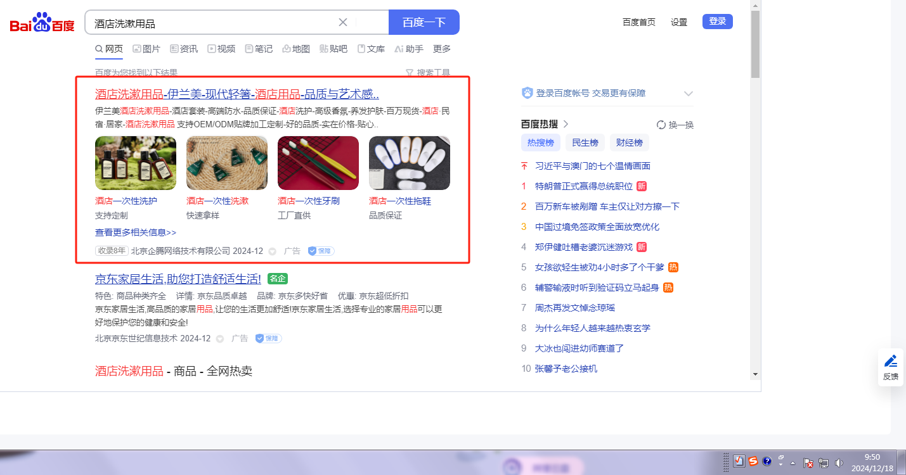The image size is (906, 475).
Task: Expand 百度热搜 with the arrow
Action: [x=566, y=124]
